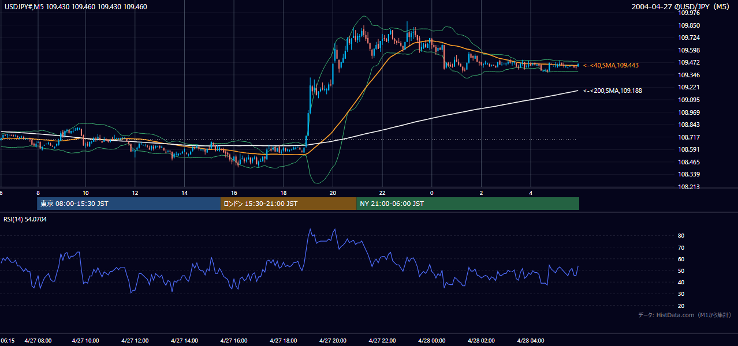Click the 4/27 14:00 date label
This screenshot has height=346, width=738.
(185, 340)
